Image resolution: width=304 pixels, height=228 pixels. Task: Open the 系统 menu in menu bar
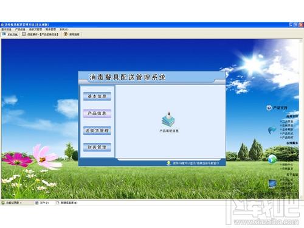click(x=64, y=29)
